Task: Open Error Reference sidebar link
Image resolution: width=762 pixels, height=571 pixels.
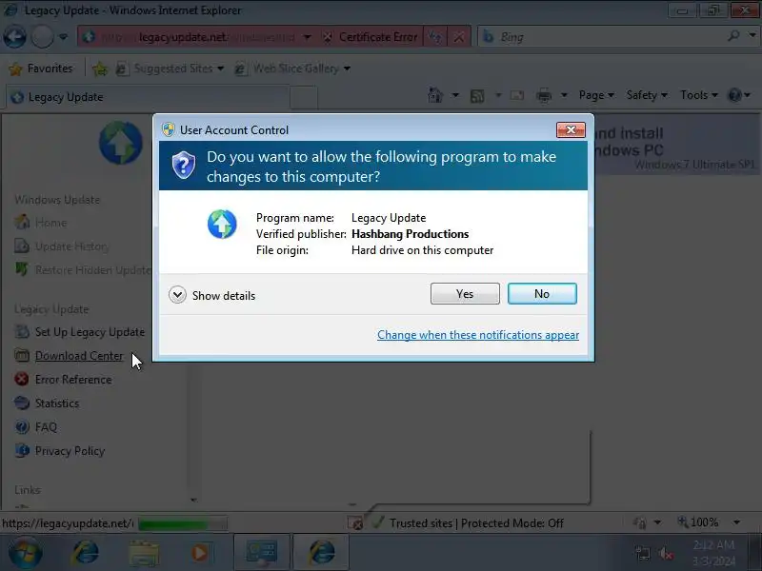Action: tap(73, 380)
